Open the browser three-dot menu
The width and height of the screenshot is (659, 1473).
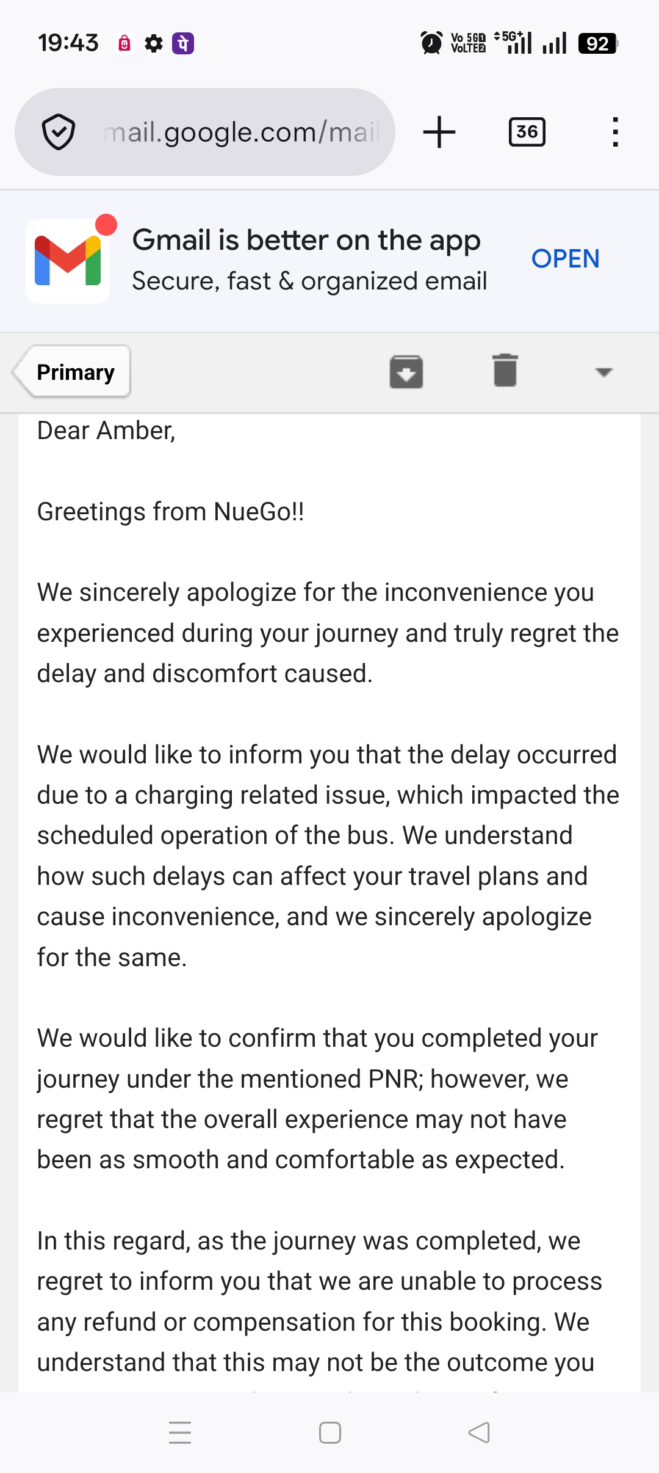click(615, 132)
